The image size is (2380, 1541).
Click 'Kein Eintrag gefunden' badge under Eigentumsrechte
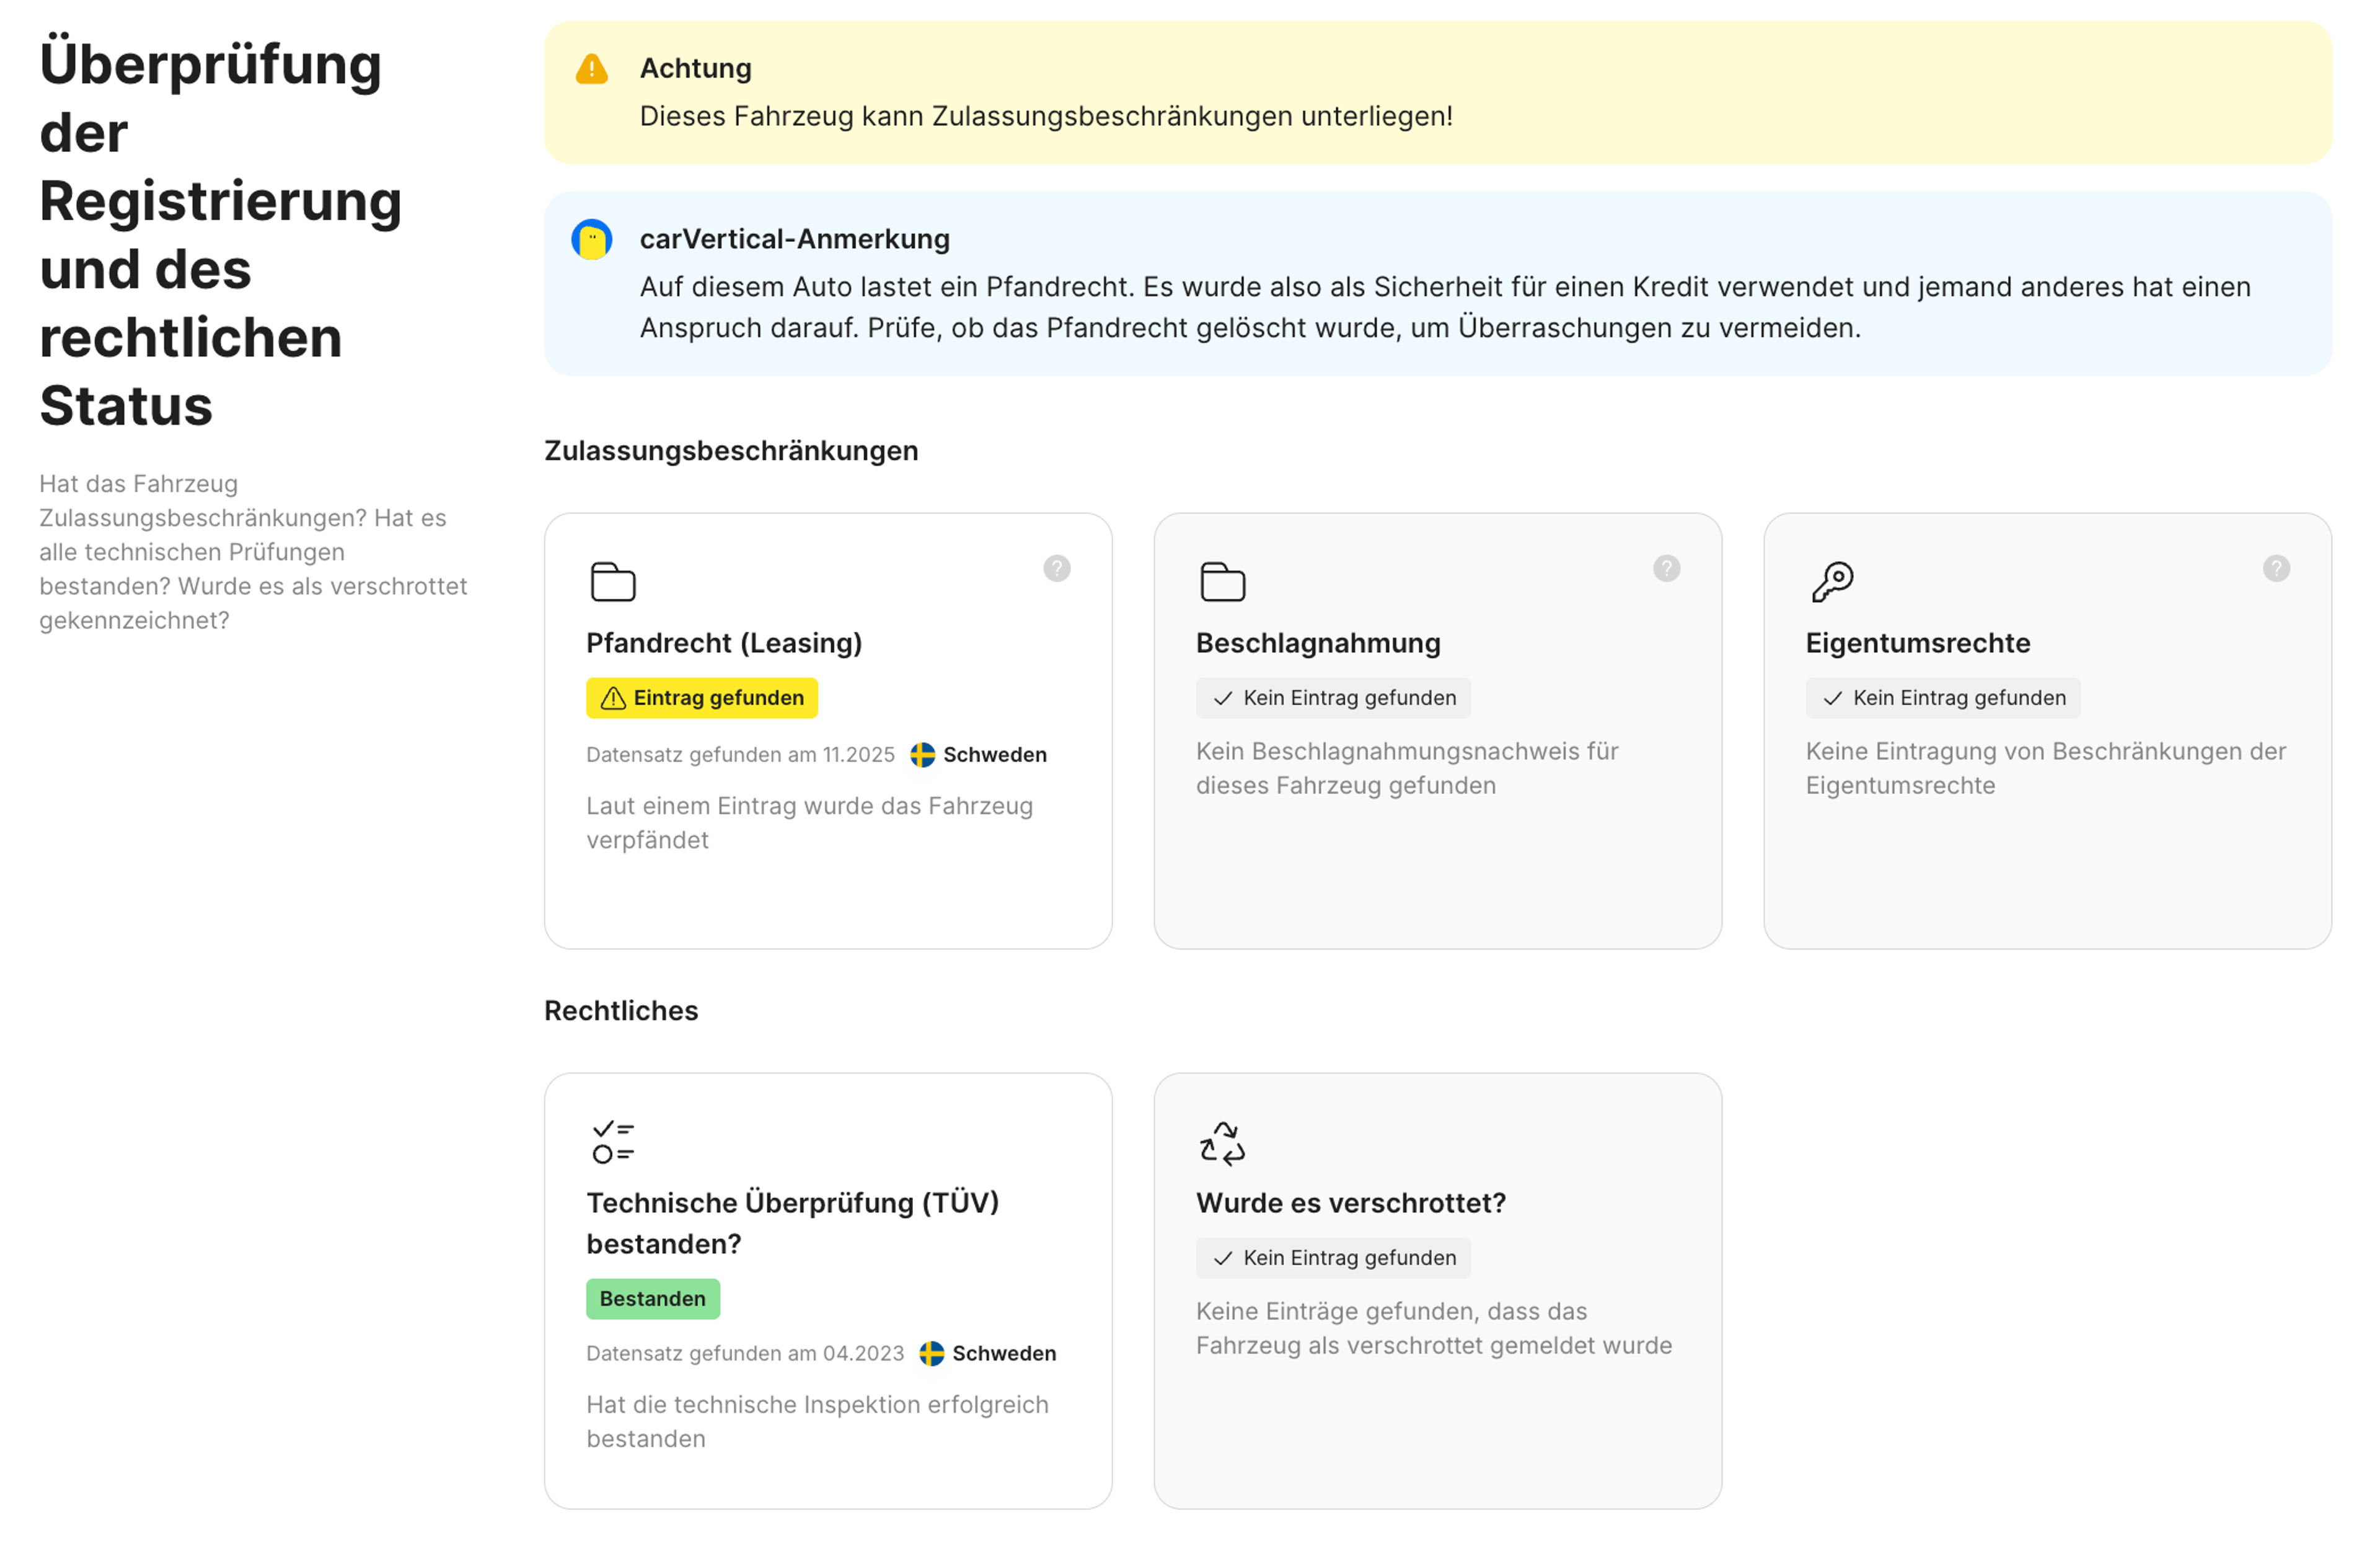click(x=1943, y=698)
